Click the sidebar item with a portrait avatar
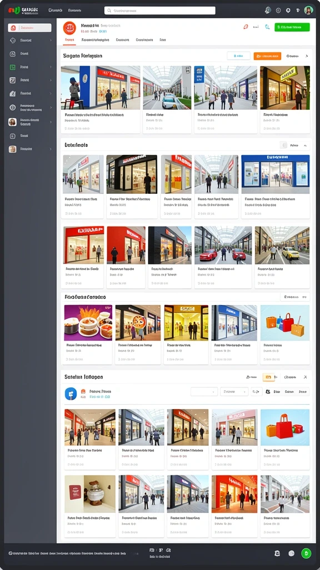This screenshot has height=570, width=320. [x=13, y=122]
